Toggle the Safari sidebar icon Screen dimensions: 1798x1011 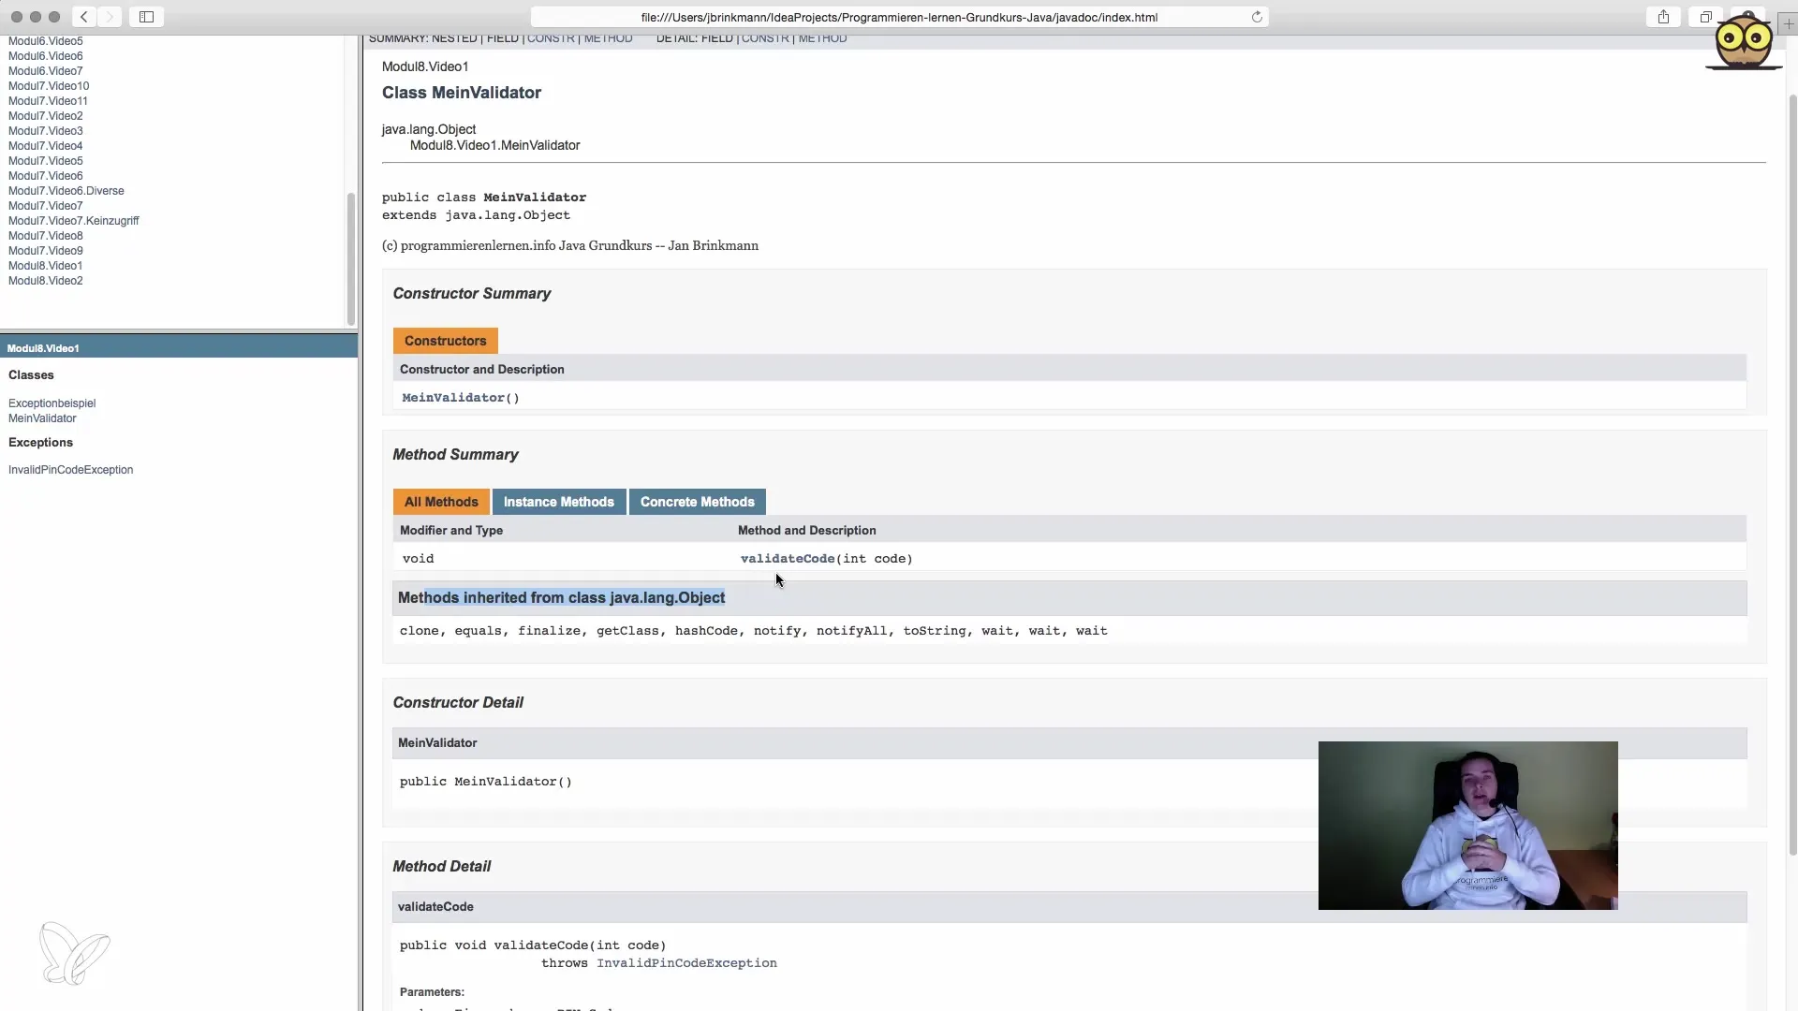(147, 17)
